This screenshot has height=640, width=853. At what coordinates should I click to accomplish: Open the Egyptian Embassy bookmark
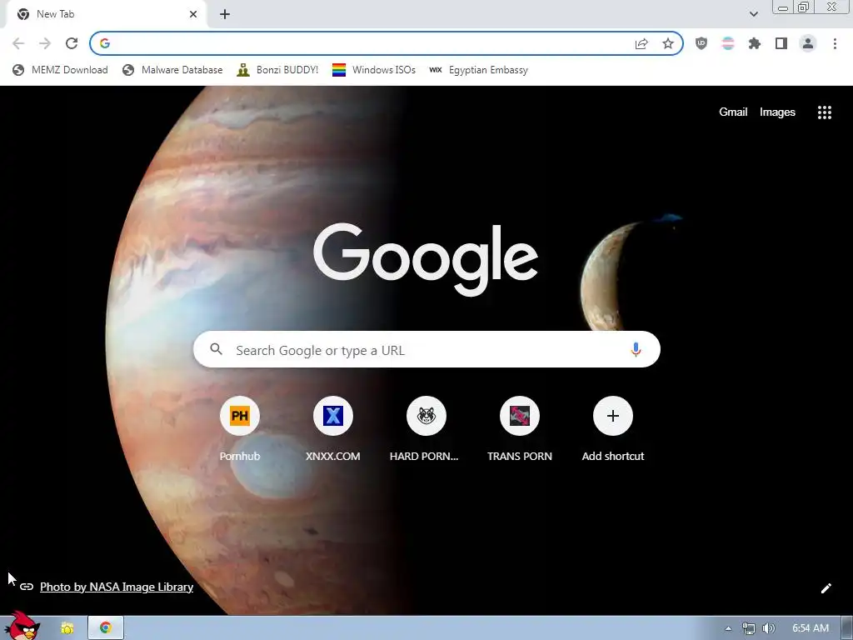pyautogui.click(x=478, y=70)
